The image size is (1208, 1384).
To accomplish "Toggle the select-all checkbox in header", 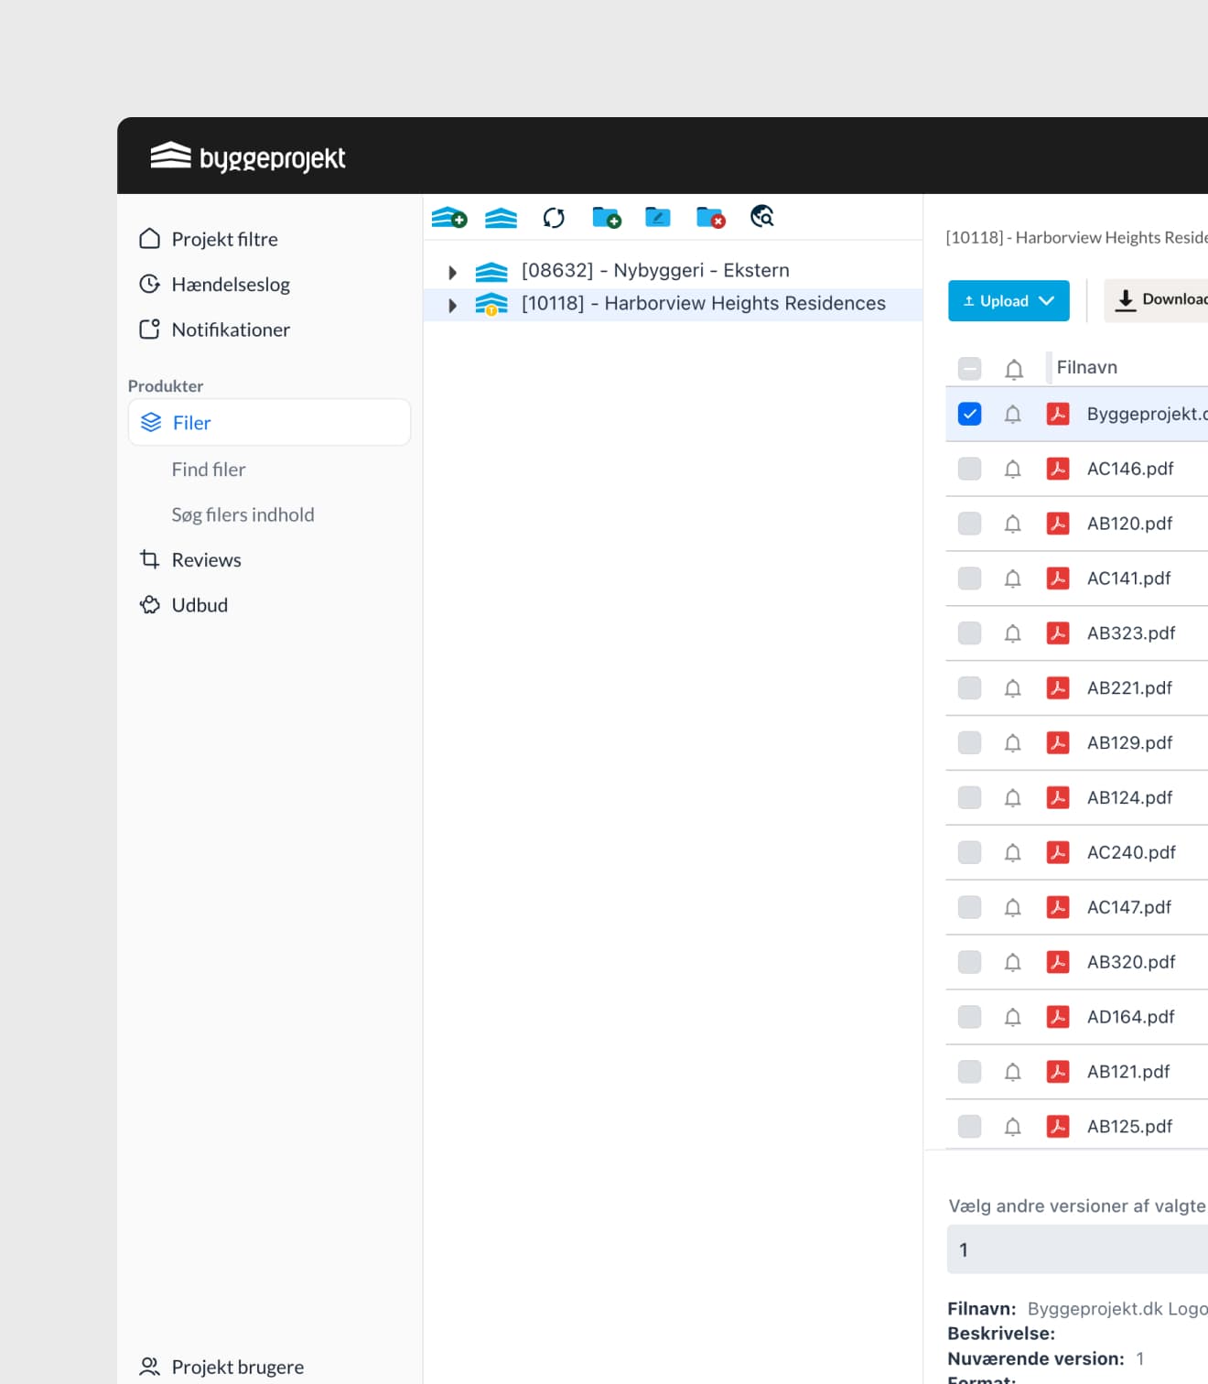I will point(969,368).
